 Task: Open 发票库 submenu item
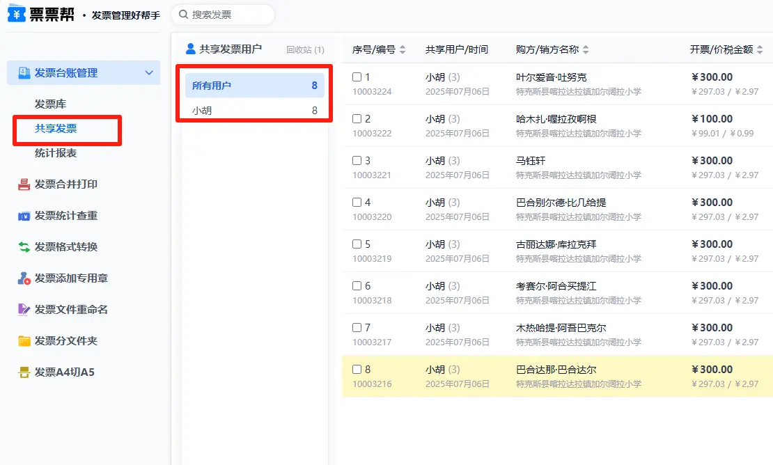(x=51, y=104)
